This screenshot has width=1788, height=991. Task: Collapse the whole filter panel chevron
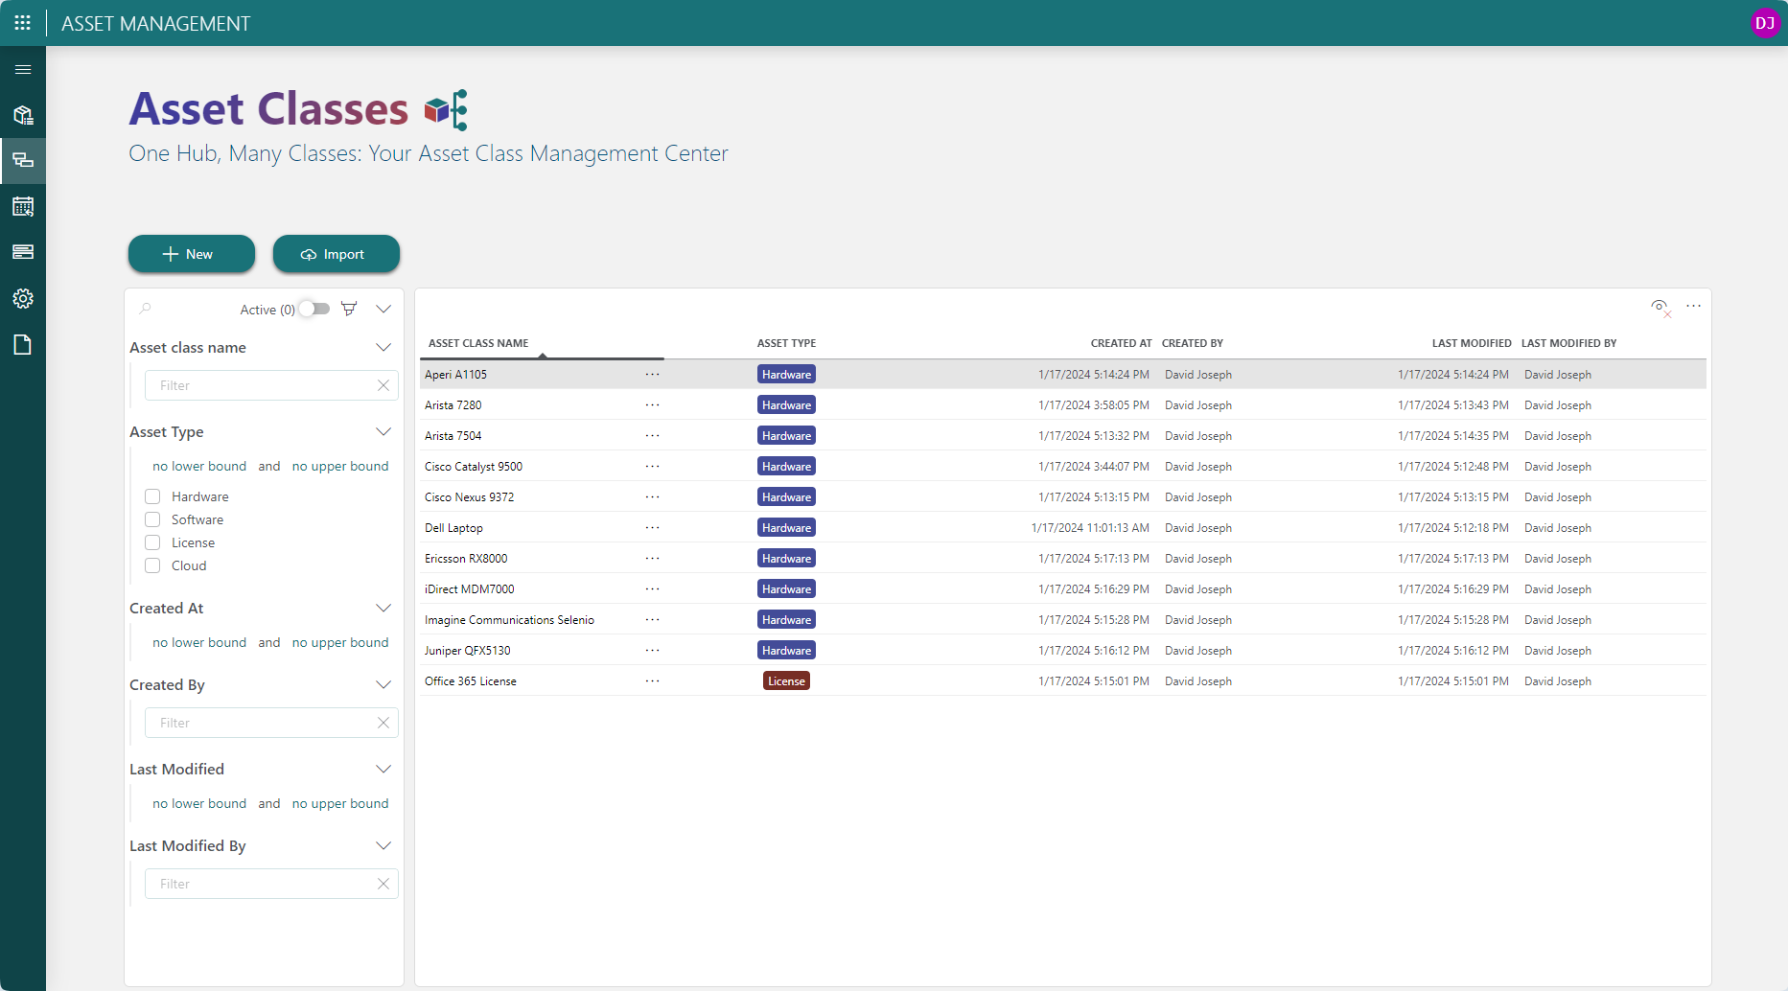pyautogui.click(x=383, y=309)
